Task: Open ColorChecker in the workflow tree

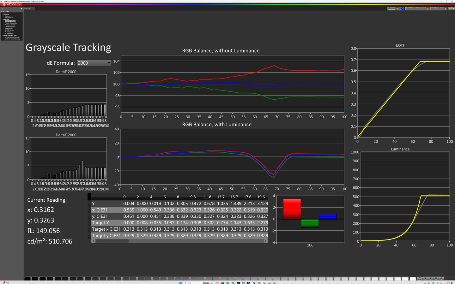Action: (x=9, y=28)
